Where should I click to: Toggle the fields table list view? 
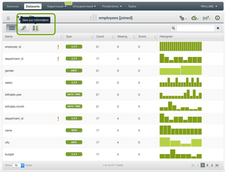coord(11,28)
